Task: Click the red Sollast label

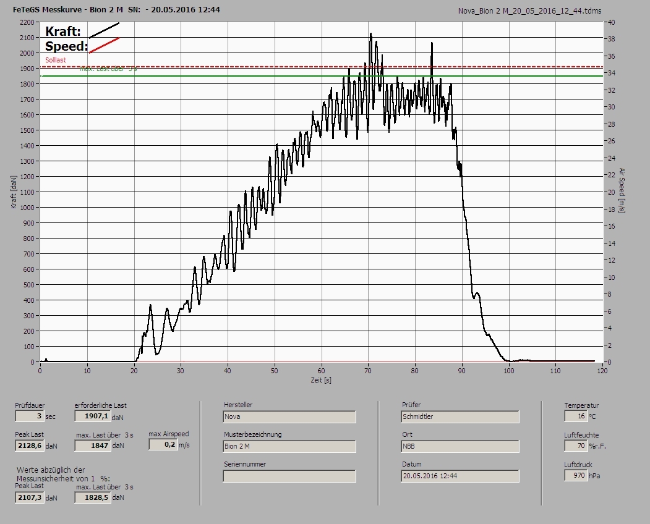Action: (x=56, y=60)
